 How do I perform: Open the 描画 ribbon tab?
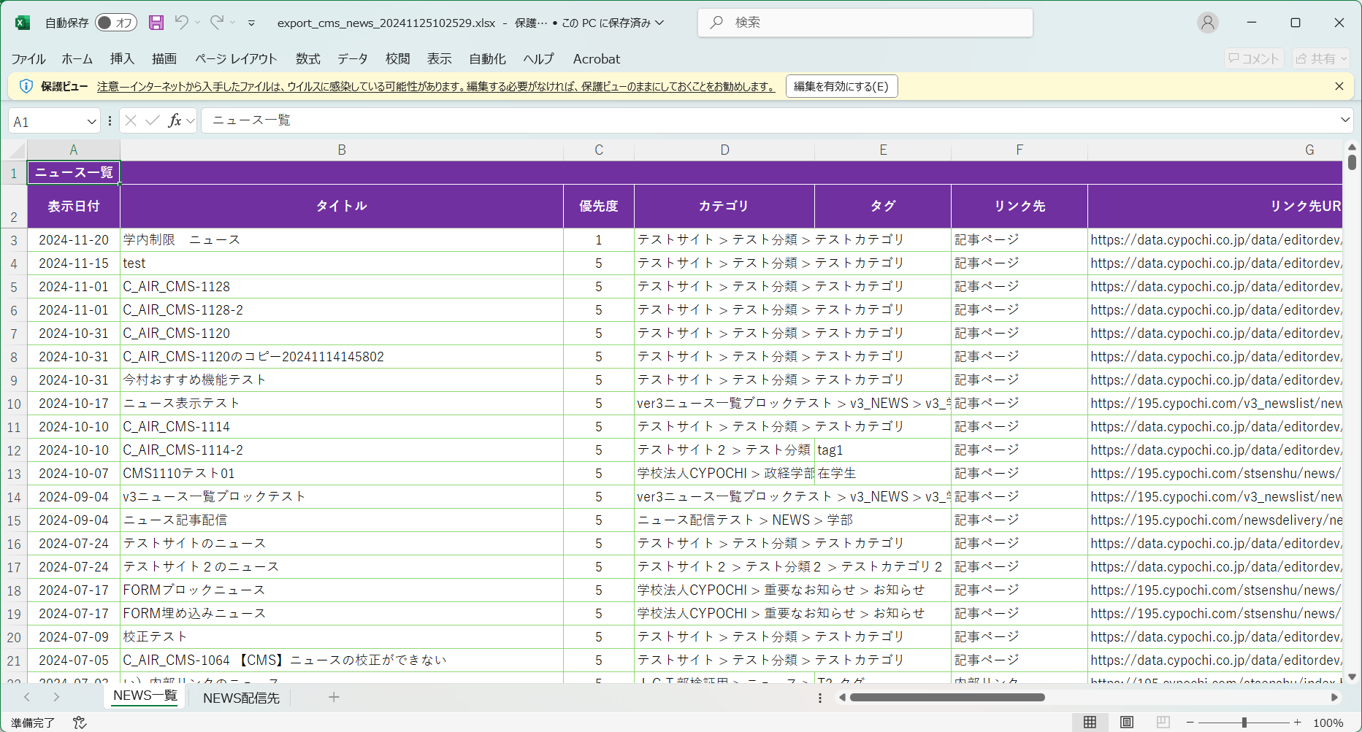tap(164, 59)
